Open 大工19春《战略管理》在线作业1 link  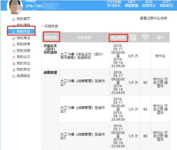pyautogui.click(x=83, y=83)
